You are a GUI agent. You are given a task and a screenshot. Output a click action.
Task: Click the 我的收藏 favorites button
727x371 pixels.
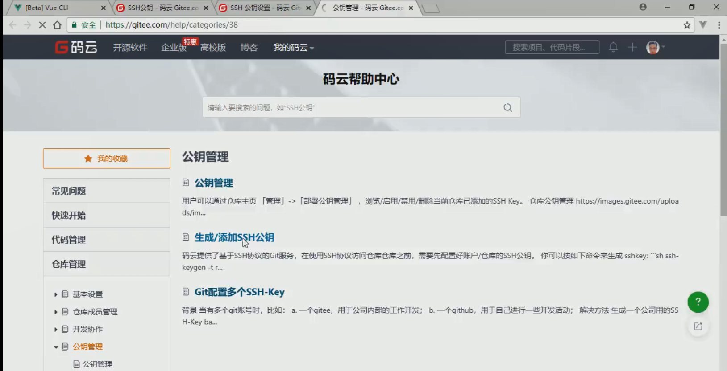107,159
